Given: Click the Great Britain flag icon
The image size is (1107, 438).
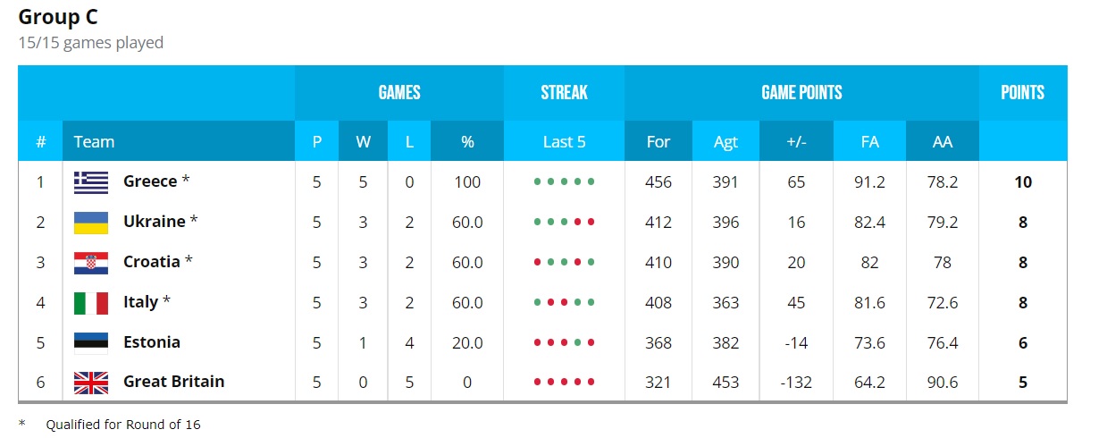Looking at the screenshot, I should (91, 383).
